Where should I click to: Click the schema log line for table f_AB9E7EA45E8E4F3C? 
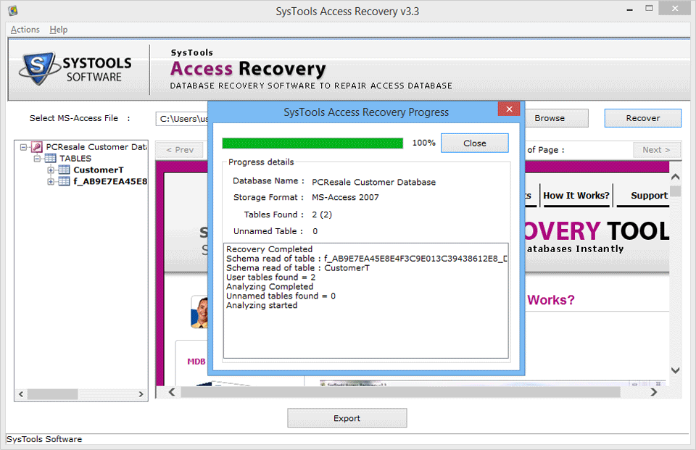click(367, 259)
